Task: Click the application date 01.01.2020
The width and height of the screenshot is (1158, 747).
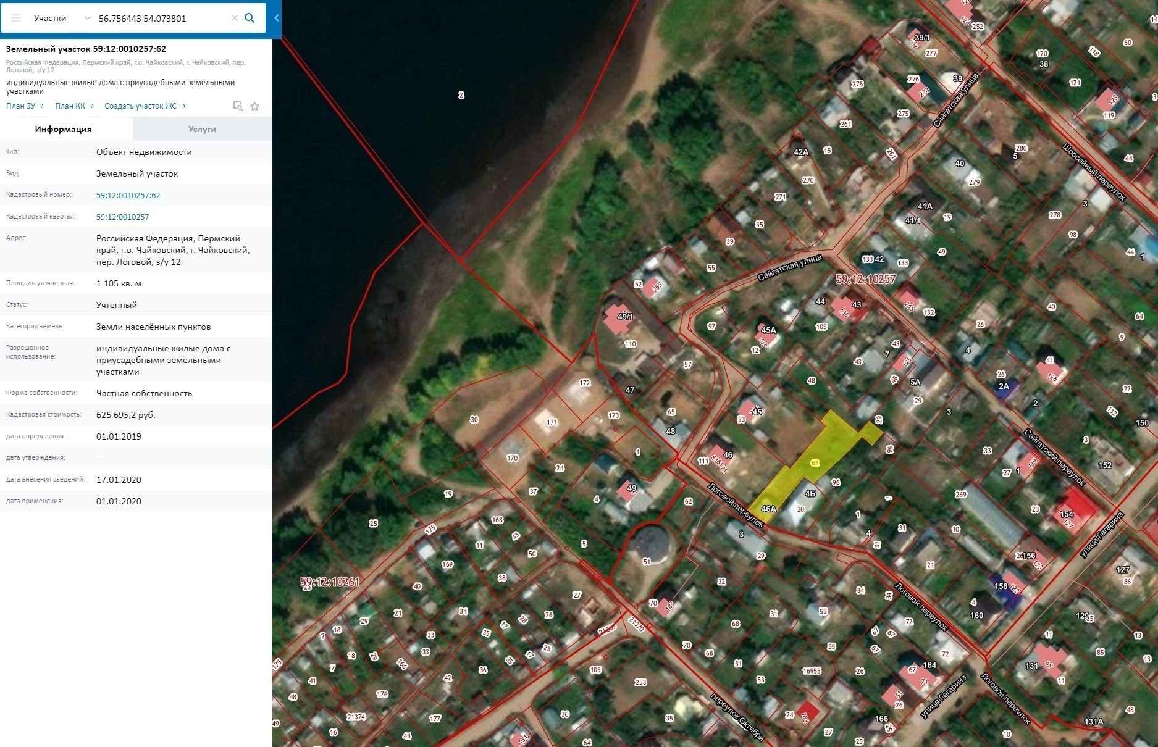Action: pyautogui.click(x=119, y=501)
